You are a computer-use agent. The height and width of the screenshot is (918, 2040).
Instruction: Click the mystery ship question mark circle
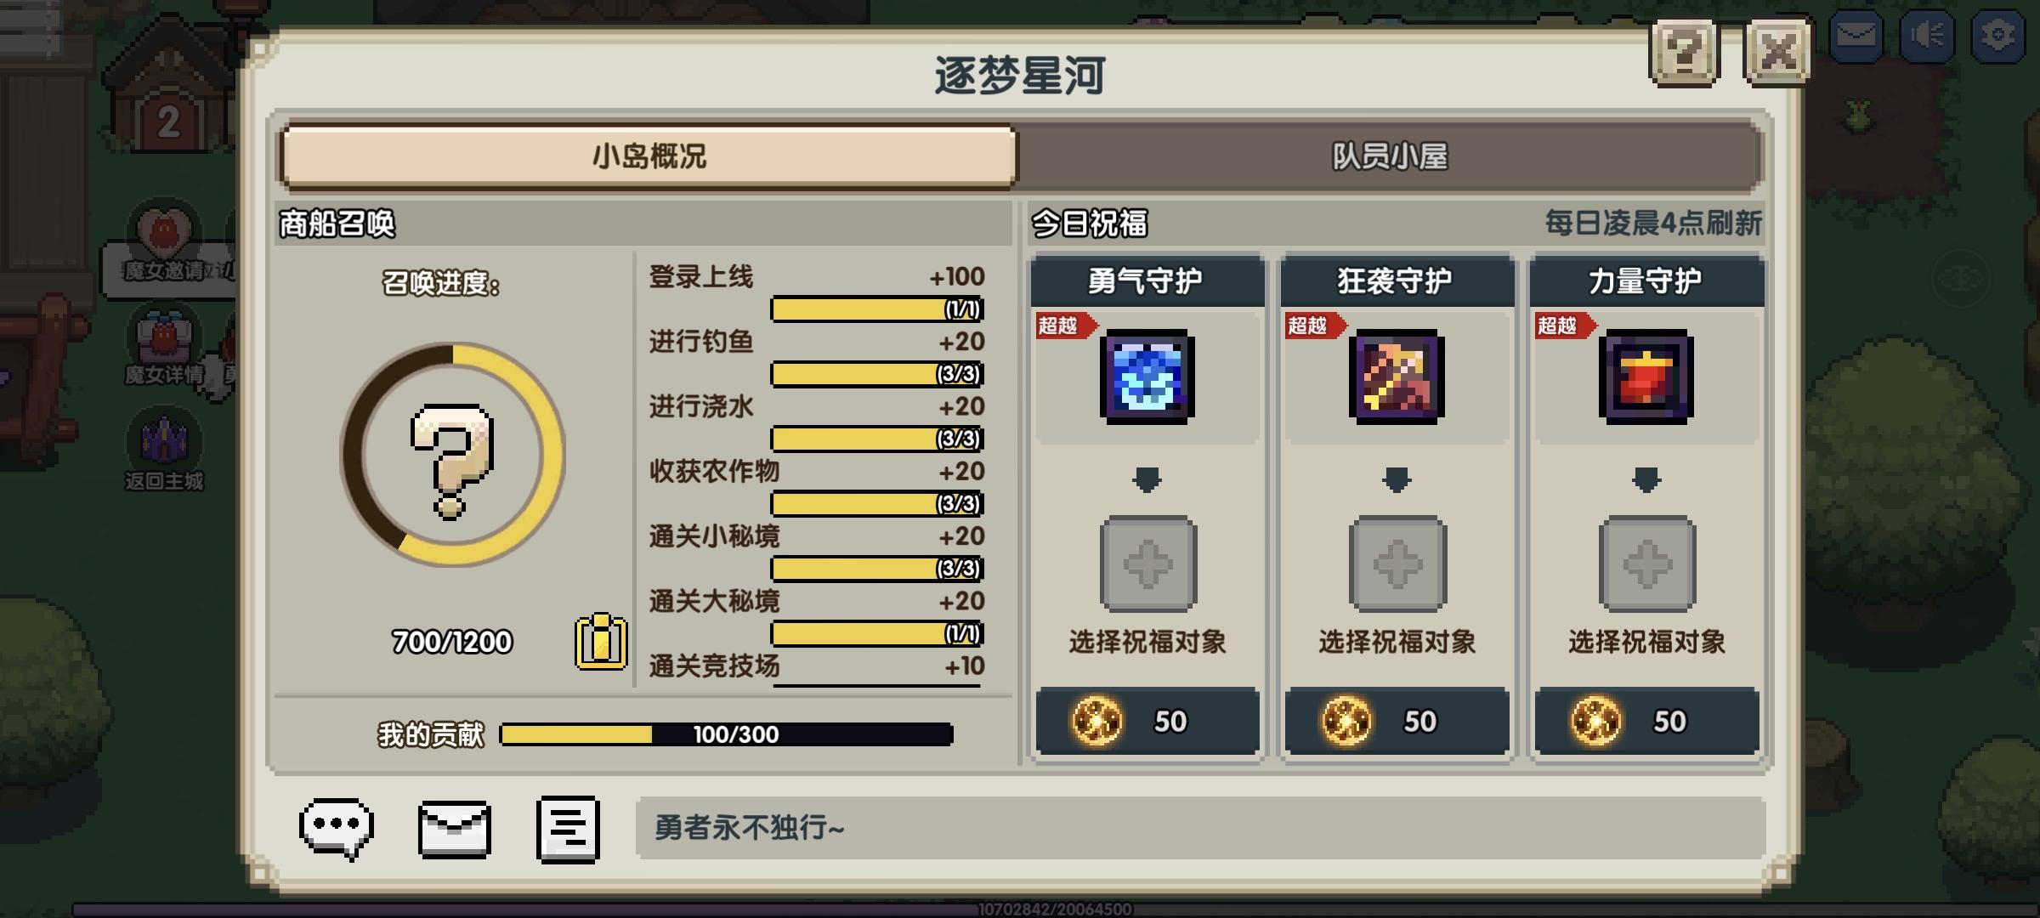(x=452, y=455)
